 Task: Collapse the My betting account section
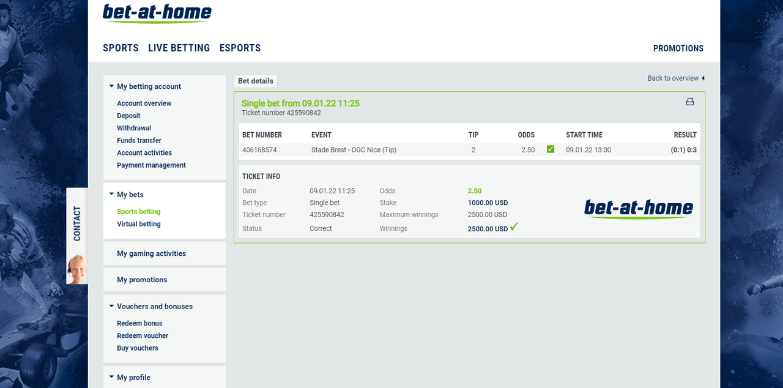111,86
